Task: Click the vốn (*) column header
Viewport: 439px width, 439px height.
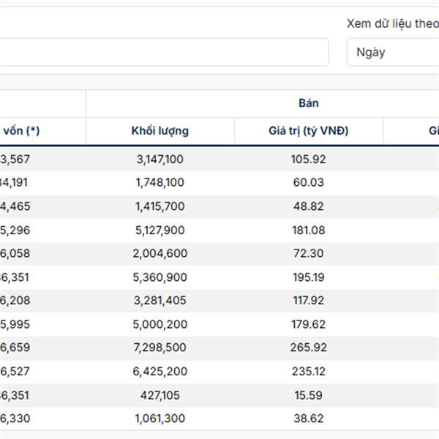Action: (x=22, y=131)
